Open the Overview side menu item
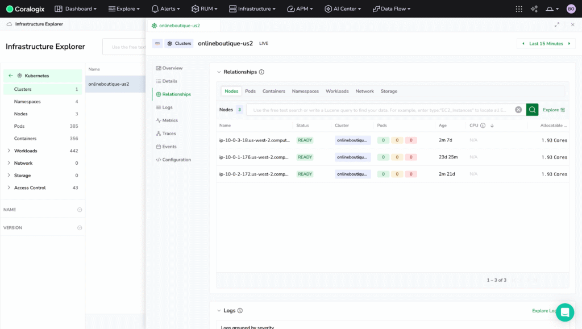Screen dimensions: 582x329 [x=169, y=68]
